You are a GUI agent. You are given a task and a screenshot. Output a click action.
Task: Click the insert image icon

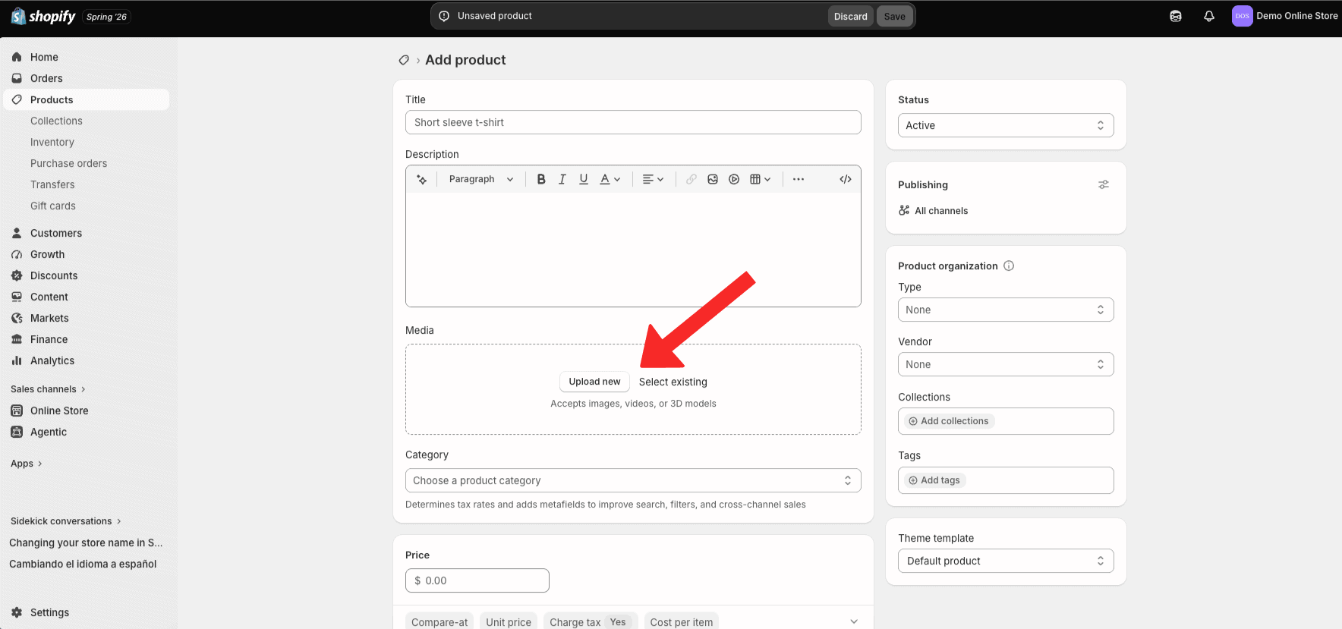[713, 179]
